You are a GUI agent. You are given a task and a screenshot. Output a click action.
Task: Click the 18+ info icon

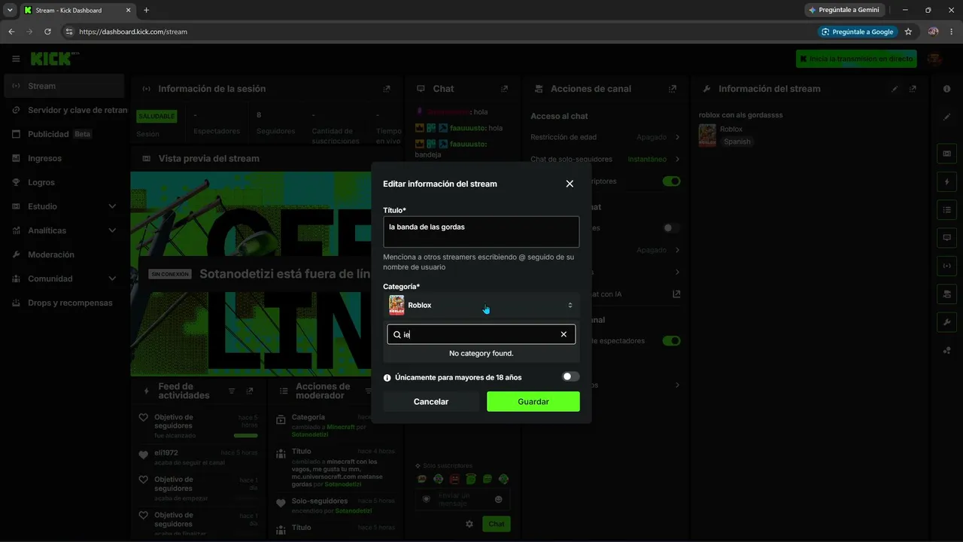(387, 378)
